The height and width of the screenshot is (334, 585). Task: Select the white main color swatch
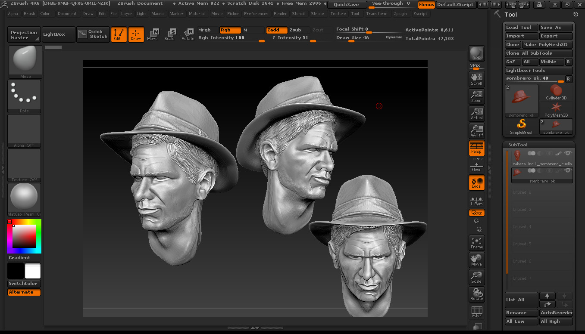33,271
